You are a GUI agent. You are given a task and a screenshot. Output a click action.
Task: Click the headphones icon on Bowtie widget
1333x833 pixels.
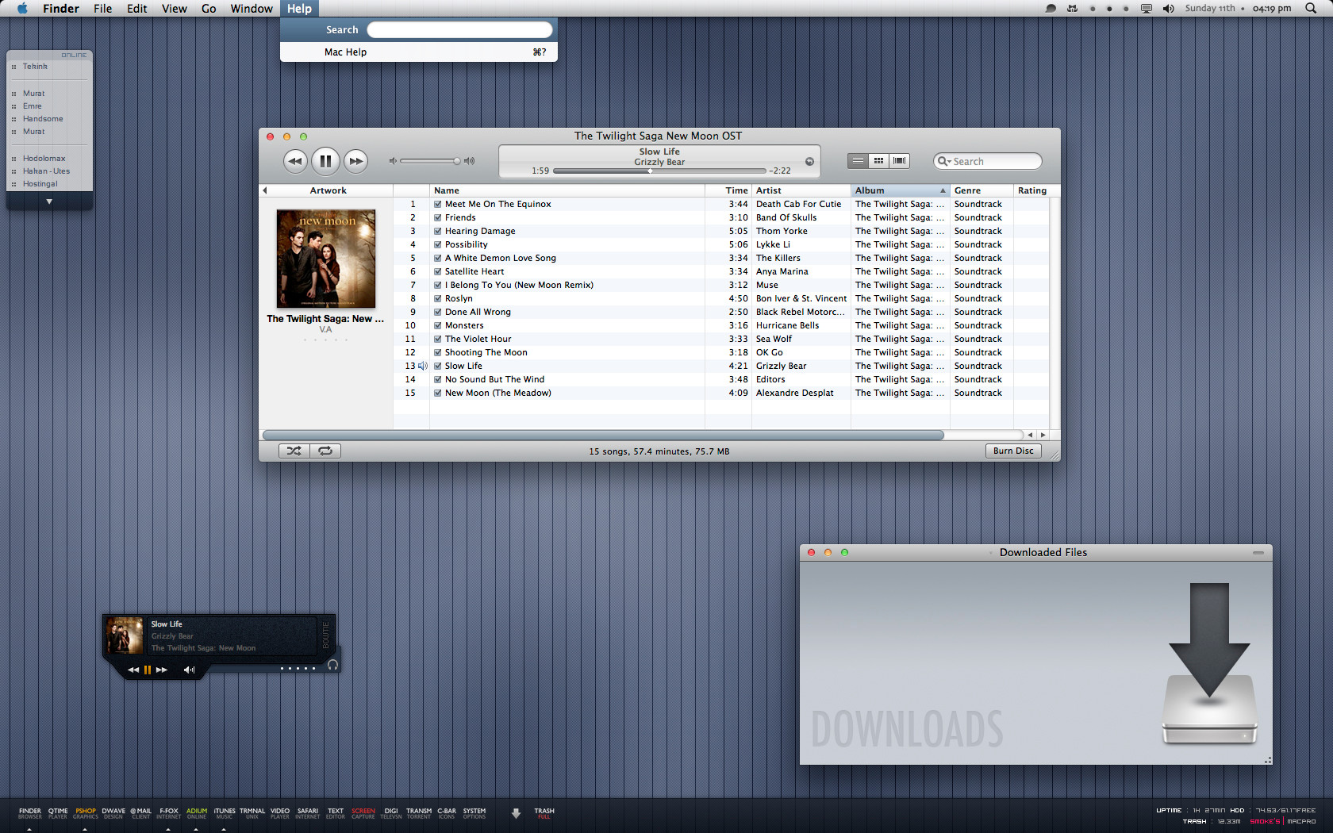(332, 665)
